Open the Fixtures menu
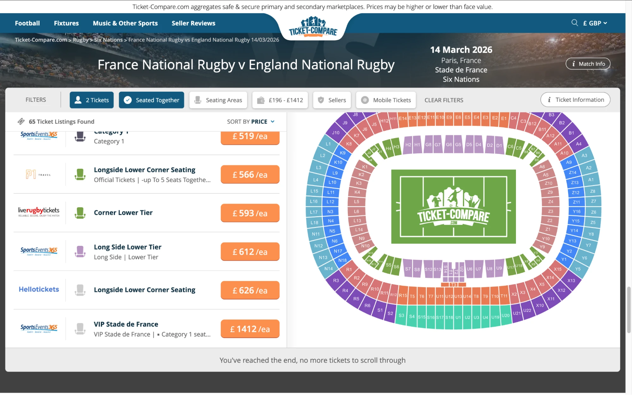 [66, 23]
